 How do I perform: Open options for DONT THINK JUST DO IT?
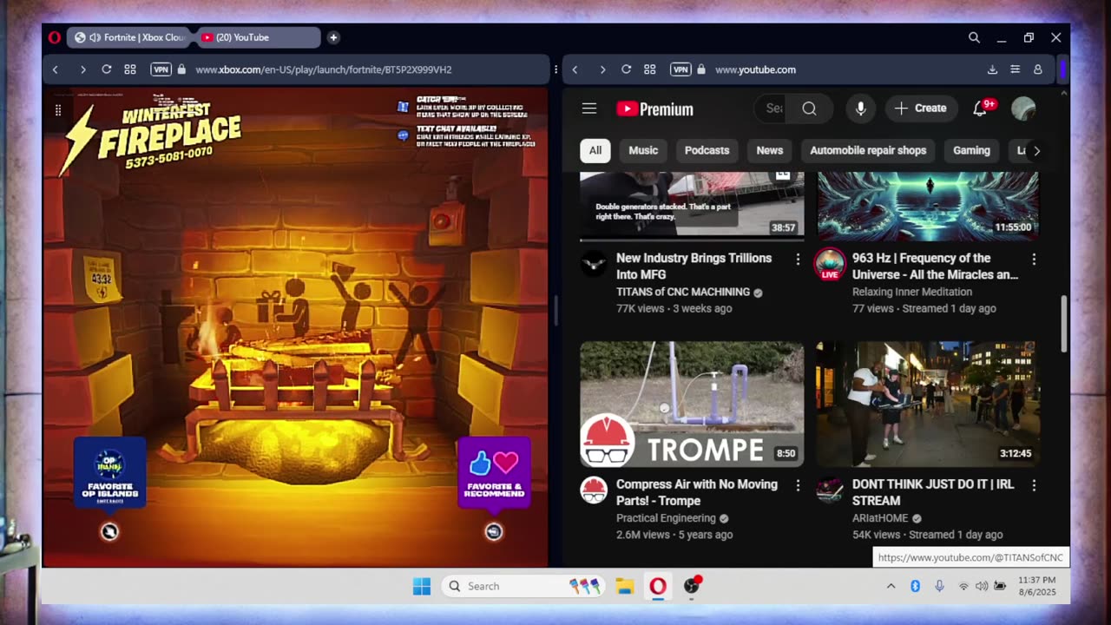pyautogui.click(x=1034, y=485)
